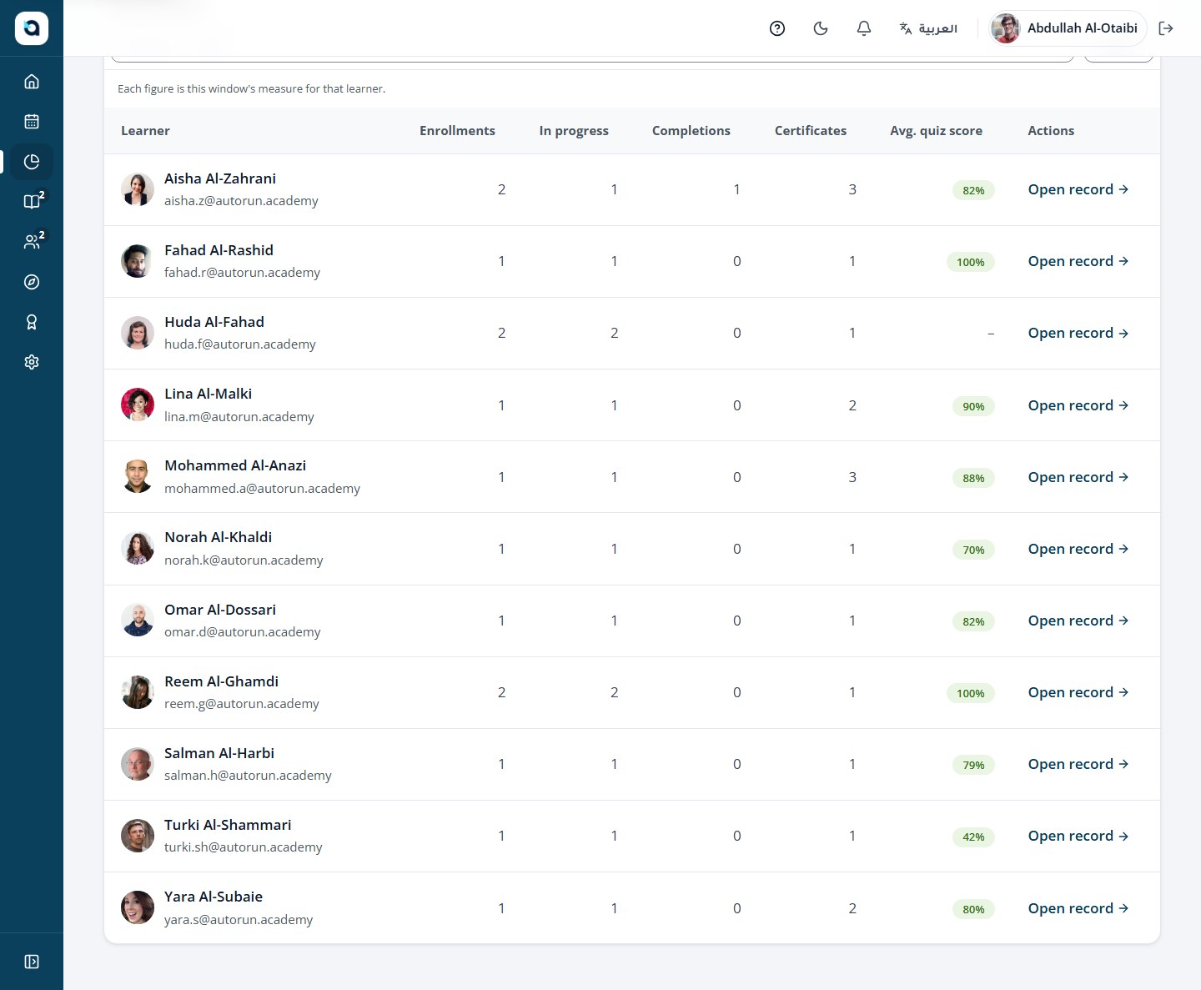
Task: Switch language to العربية
Action: tap(928, 28)
